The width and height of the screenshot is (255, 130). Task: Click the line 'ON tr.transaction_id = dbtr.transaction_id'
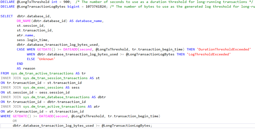tap(43, 102)
